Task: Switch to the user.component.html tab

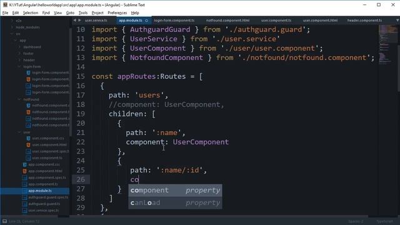Action: [320, 20]
